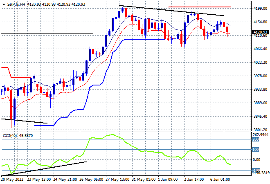Select the red horizontal resistance line near 4199

click(199, 7)
